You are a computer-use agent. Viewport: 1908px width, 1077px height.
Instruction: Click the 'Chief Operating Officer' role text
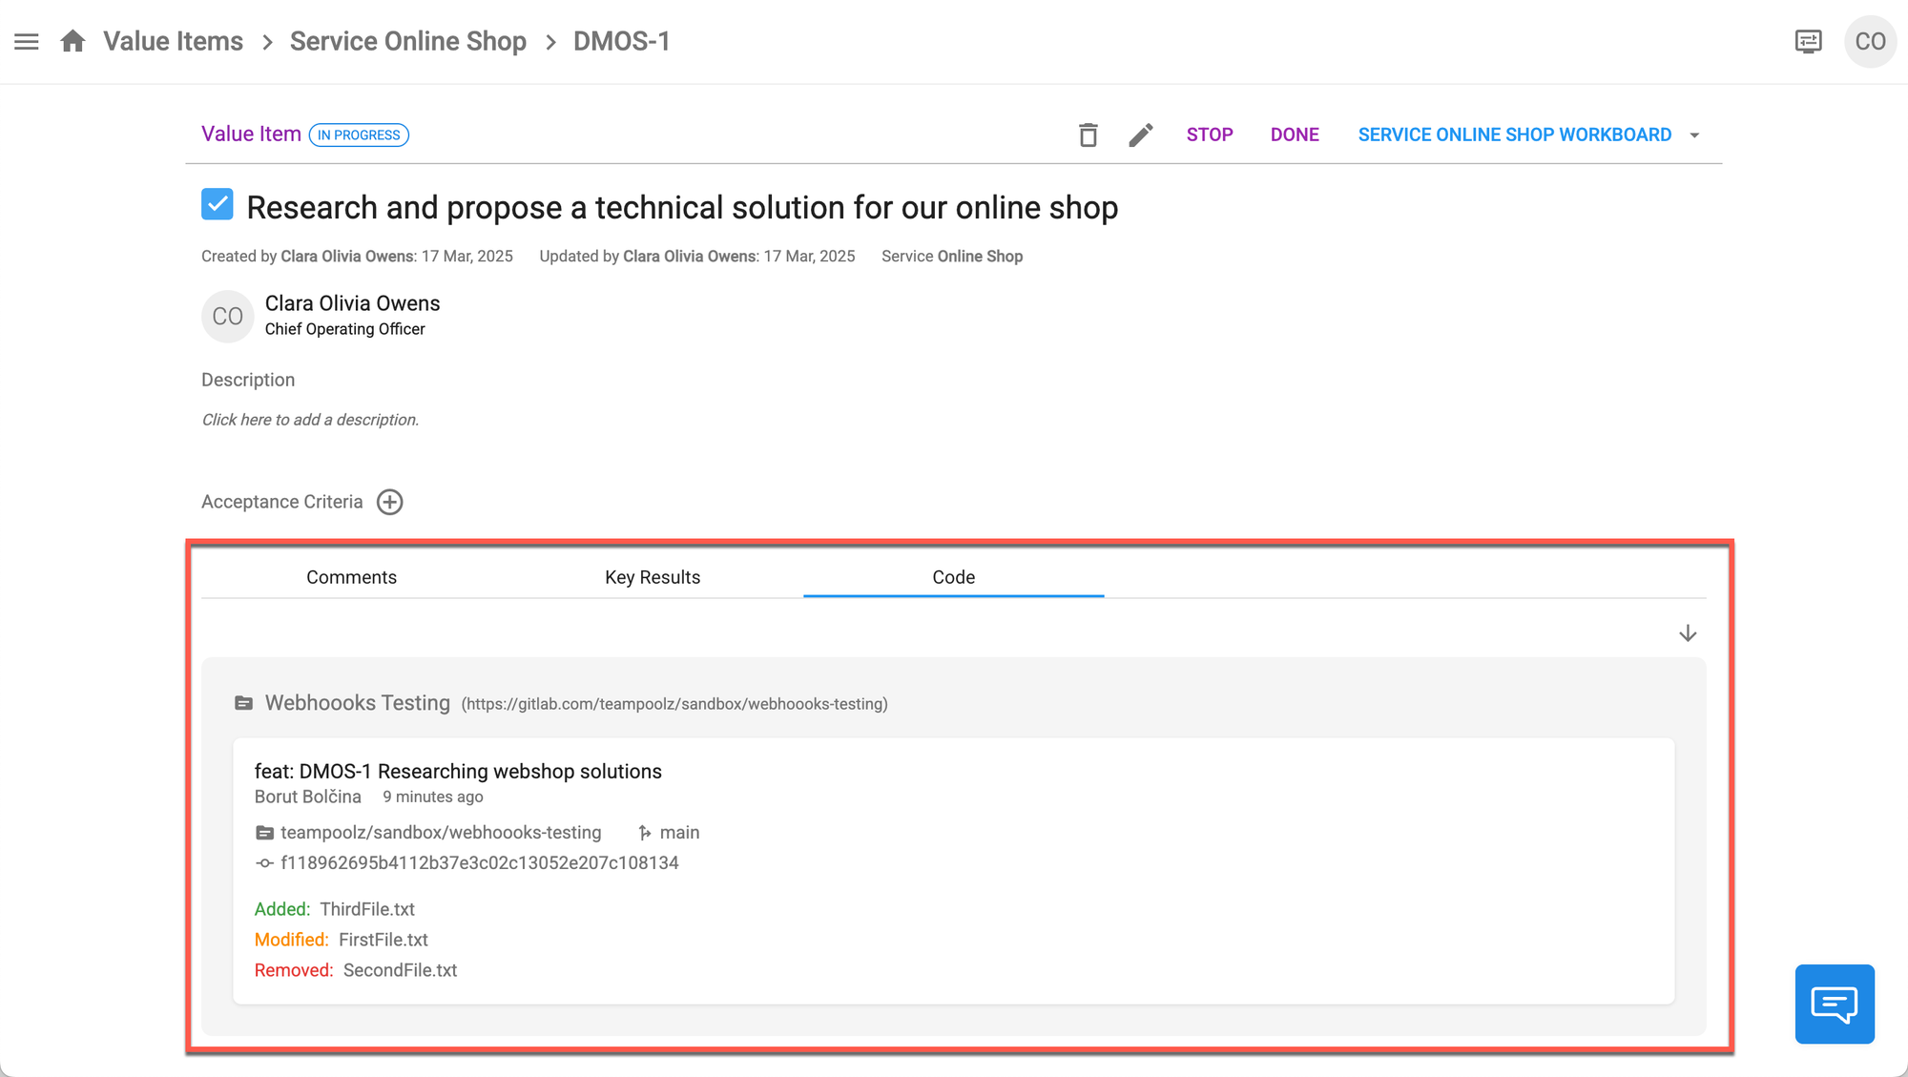pyautogui.click(x=344, y=329)
